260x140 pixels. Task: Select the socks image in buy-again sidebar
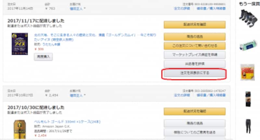coord(248,18)
